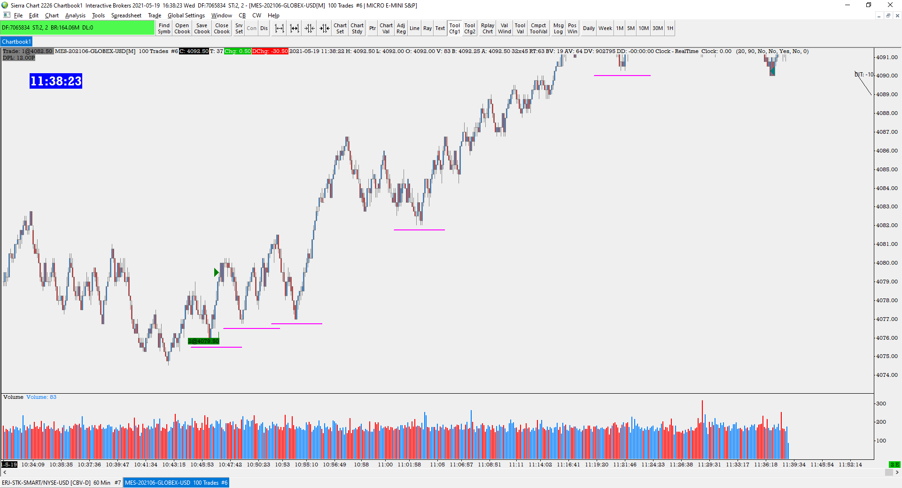The width and height of the screenshot is (902, 488).
Task: Click the compress bar spacing icon
Action: pyautogui.click(x=295, y=28)
